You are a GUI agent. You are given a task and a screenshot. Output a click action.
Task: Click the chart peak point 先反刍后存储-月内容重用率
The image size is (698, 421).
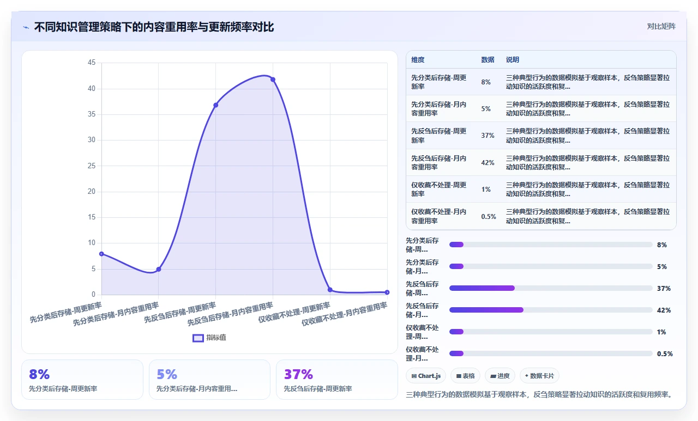[273, 80]
